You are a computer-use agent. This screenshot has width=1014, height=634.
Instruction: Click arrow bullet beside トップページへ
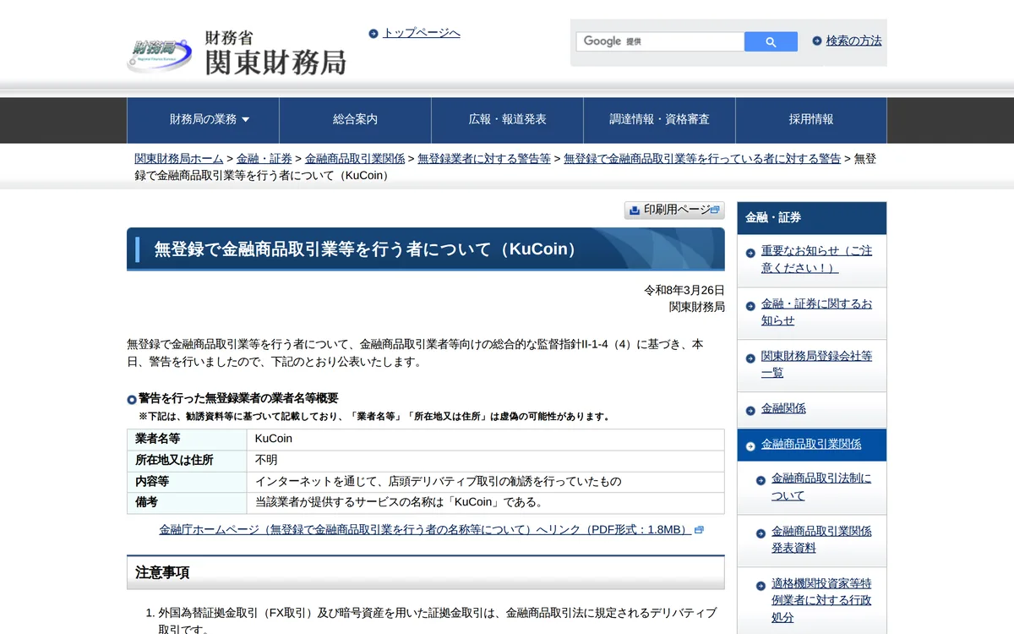373,34
